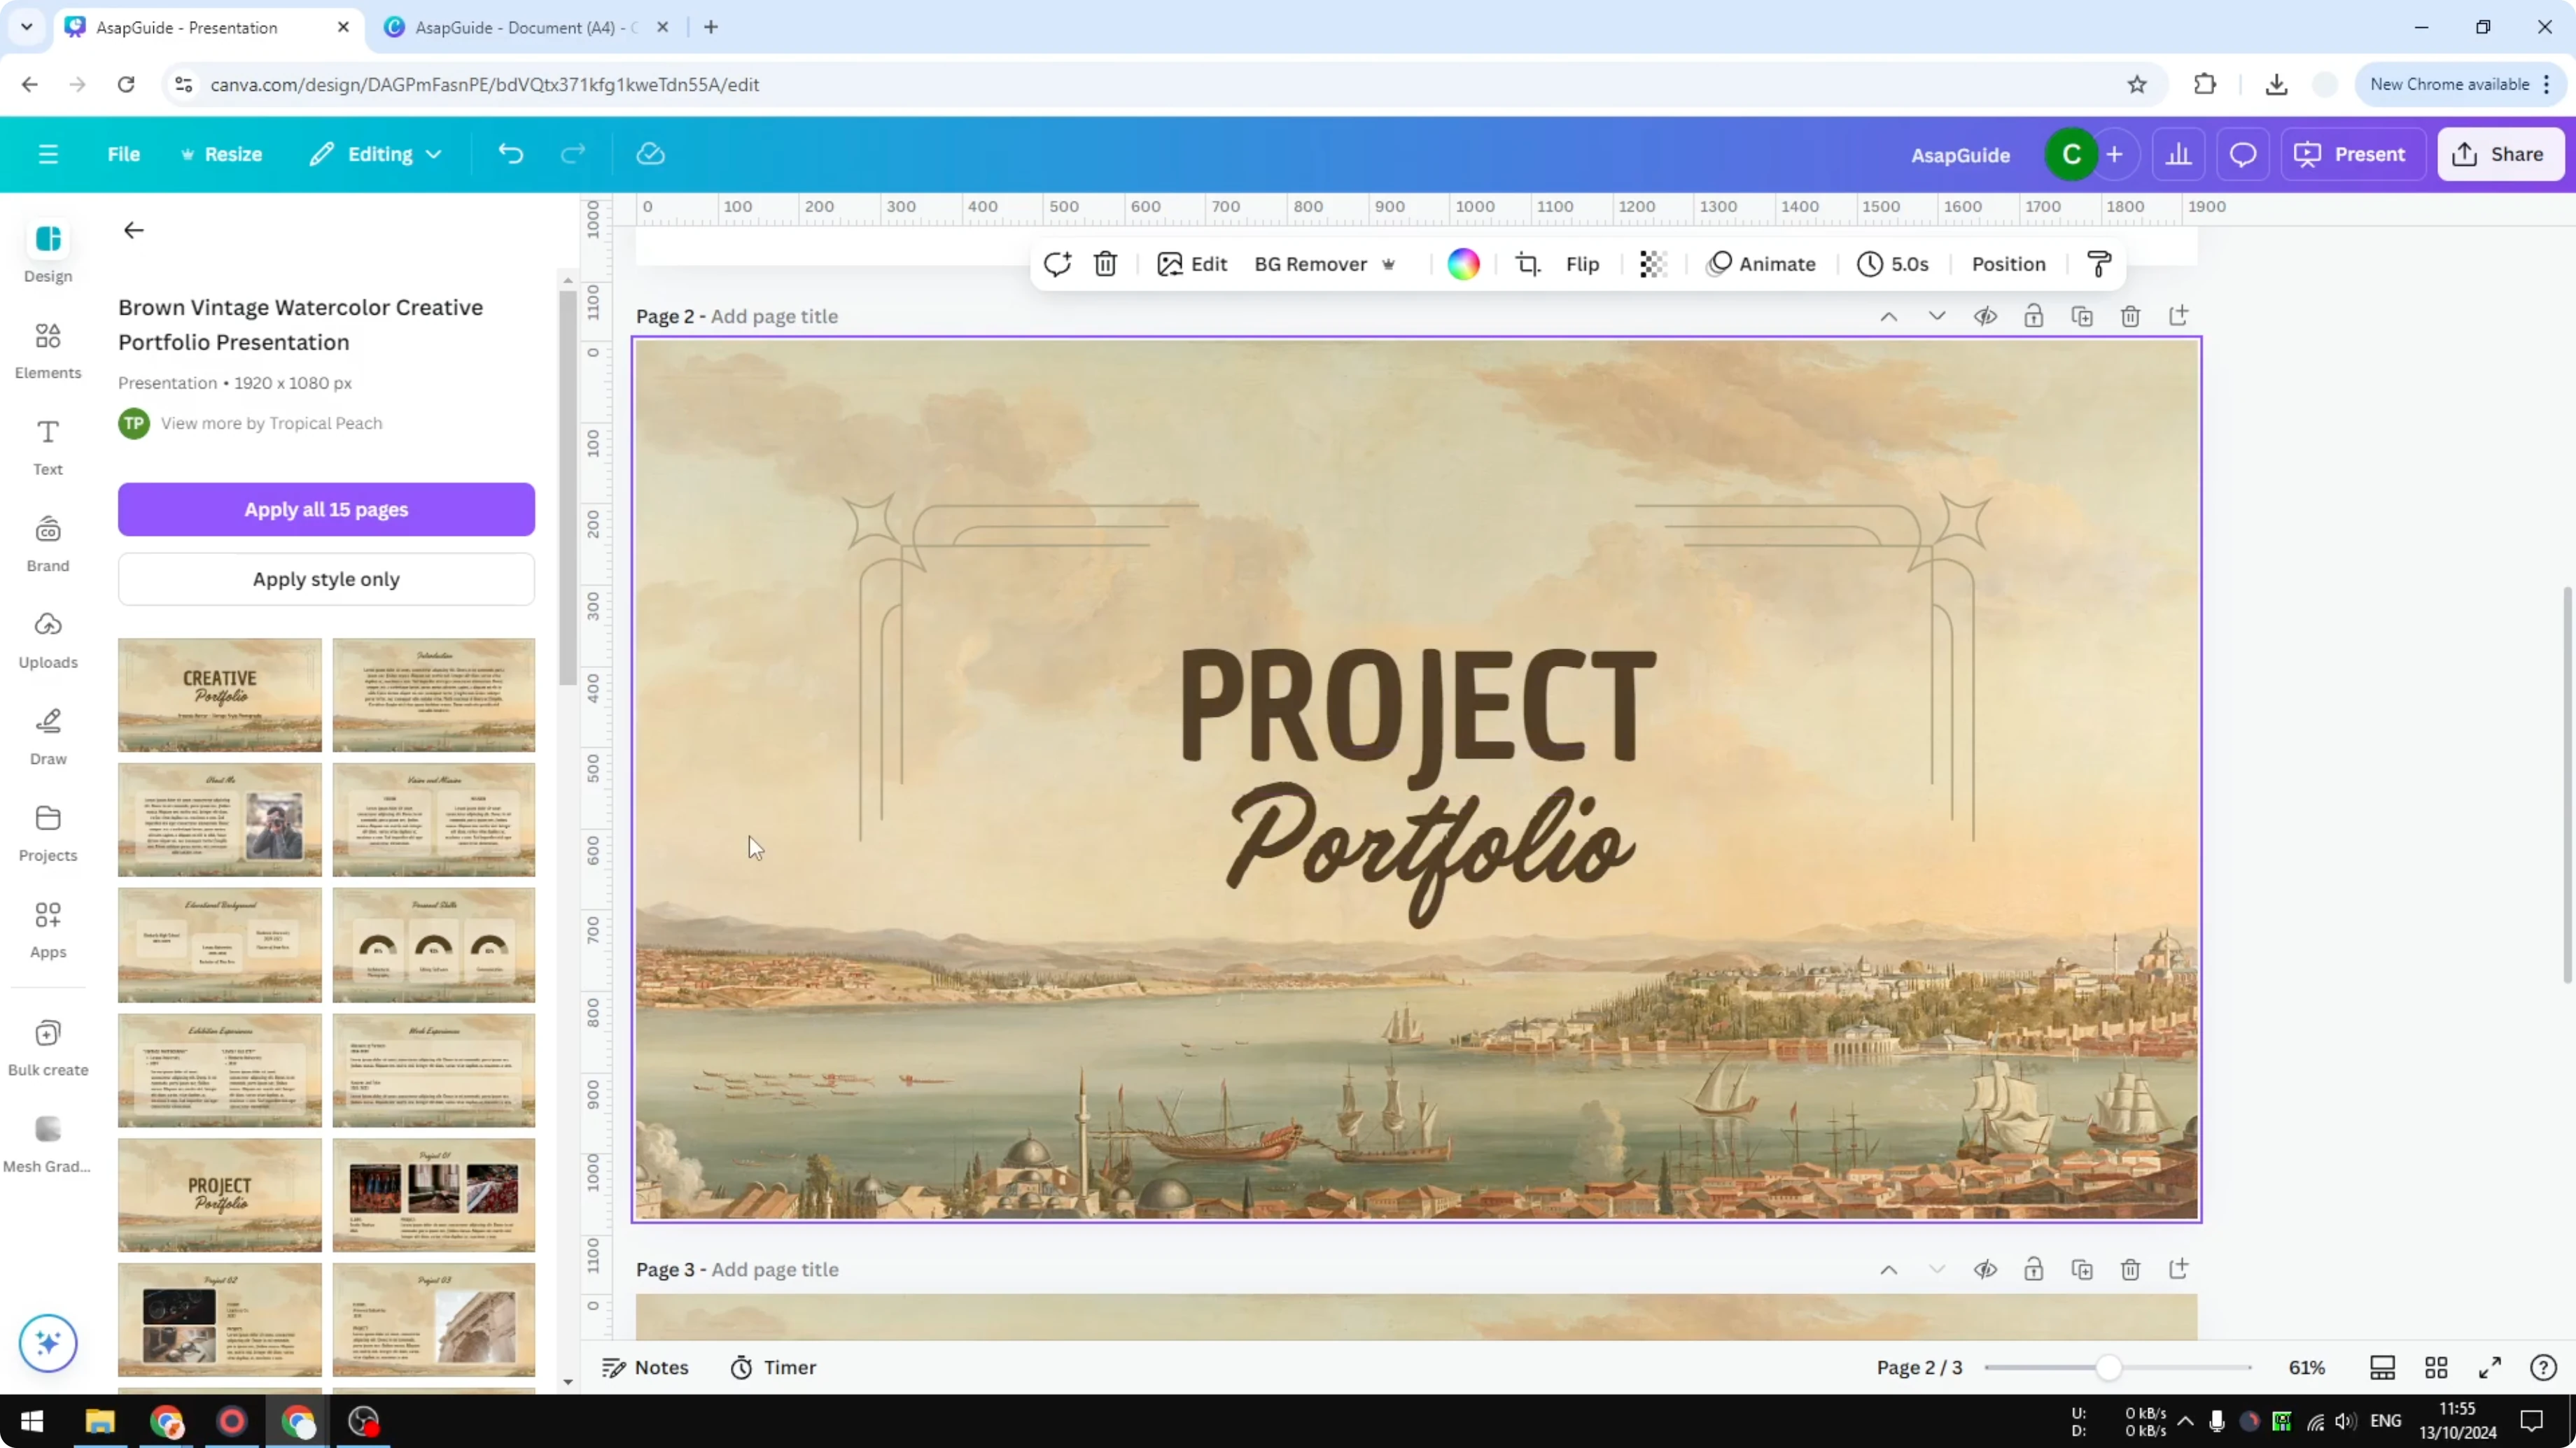Screen dimensions: 2576x1448
Task: Open the Text panel
Action: pyautogui.click(x=47, y=447)
